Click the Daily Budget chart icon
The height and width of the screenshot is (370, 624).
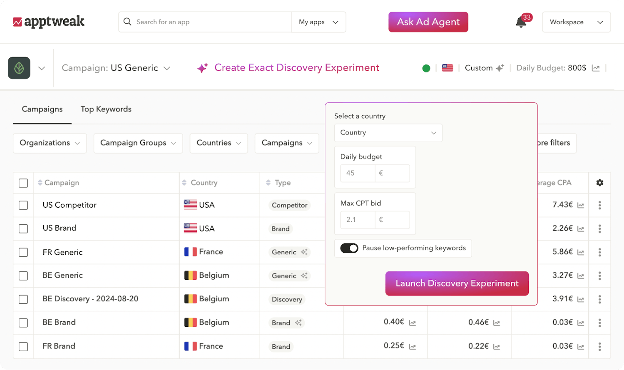click(x=596, y=68)
